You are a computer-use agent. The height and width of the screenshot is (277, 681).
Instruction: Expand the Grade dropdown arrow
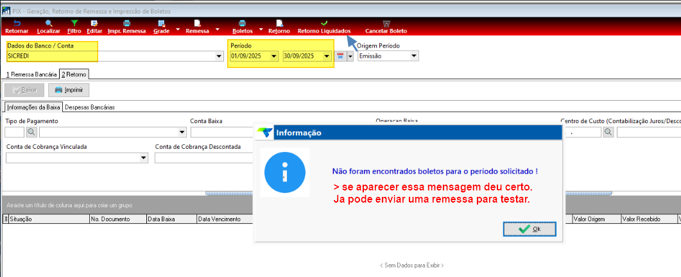coord(178,29)
